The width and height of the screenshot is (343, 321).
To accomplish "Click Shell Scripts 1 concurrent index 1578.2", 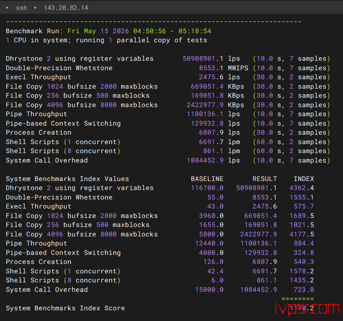I will point(301,271).
